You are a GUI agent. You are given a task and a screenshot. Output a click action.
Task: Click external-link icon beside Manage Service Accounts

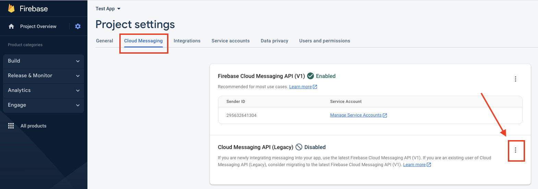385,116
